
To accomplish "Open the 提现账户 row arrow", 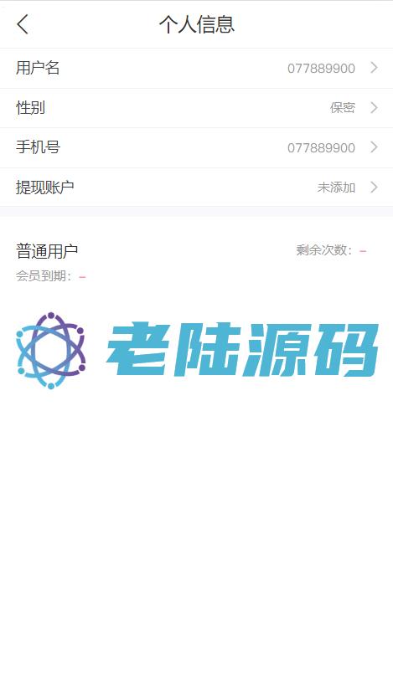I will (374, 188).
